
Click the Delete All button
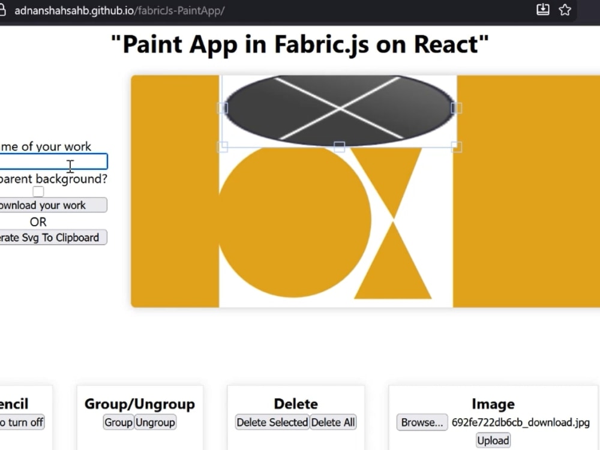click(333, 422)
